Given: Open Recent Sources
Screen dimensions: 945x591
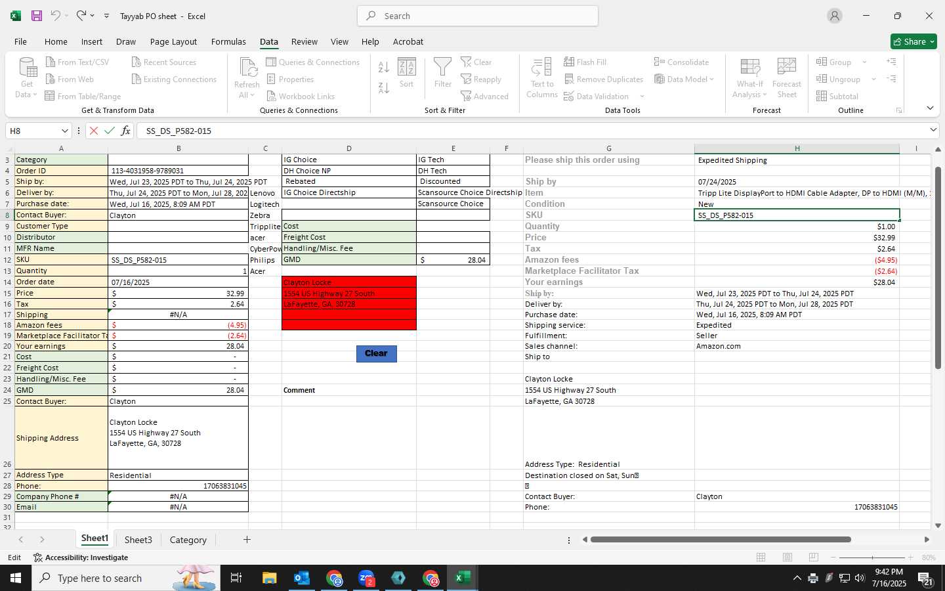Looking at the screenshot, I should pos(163,62).
